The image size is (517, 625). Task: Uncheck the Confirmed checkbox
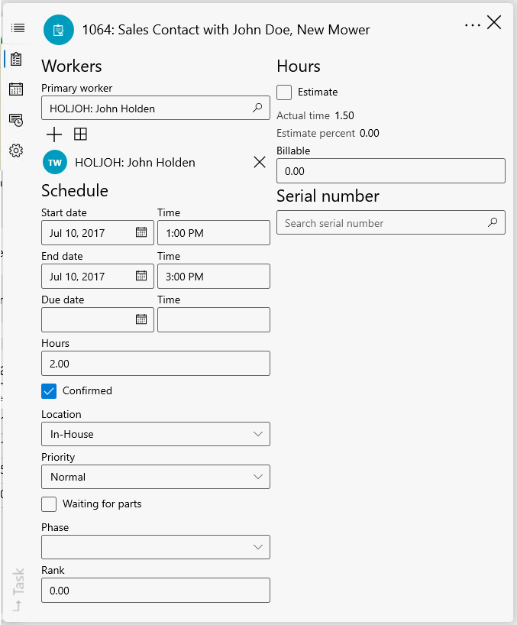pos(49,391)
